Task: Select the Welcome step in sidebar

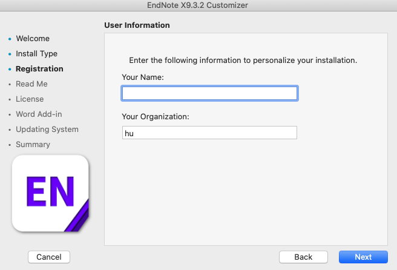Action: tap(33, 39)
